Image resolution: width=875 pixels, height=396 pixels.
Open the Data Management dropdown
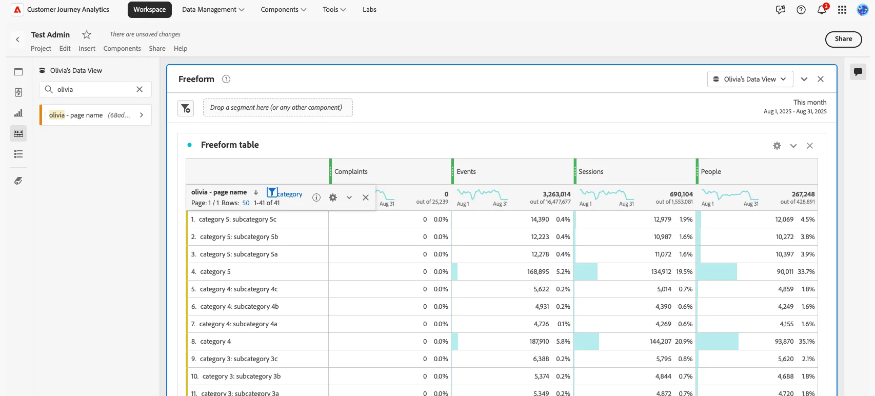click(213, 10)
